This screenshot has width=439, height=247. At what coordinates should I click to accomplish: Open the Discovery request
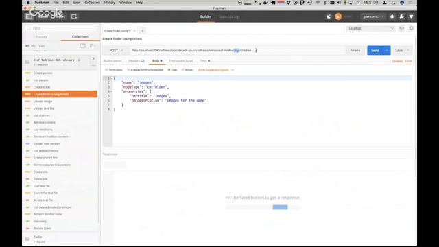(60, 221)
